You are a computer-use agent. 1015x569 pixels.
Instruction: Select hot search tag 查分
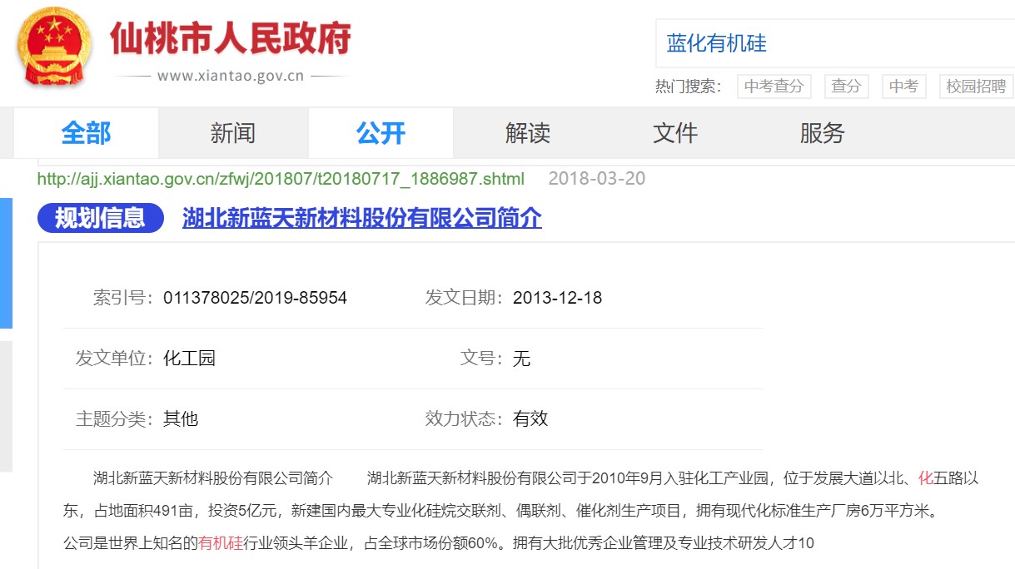846,87
